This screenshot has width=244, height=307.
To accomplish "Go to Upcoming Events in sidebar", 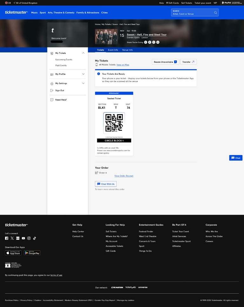I will [64, 59].
